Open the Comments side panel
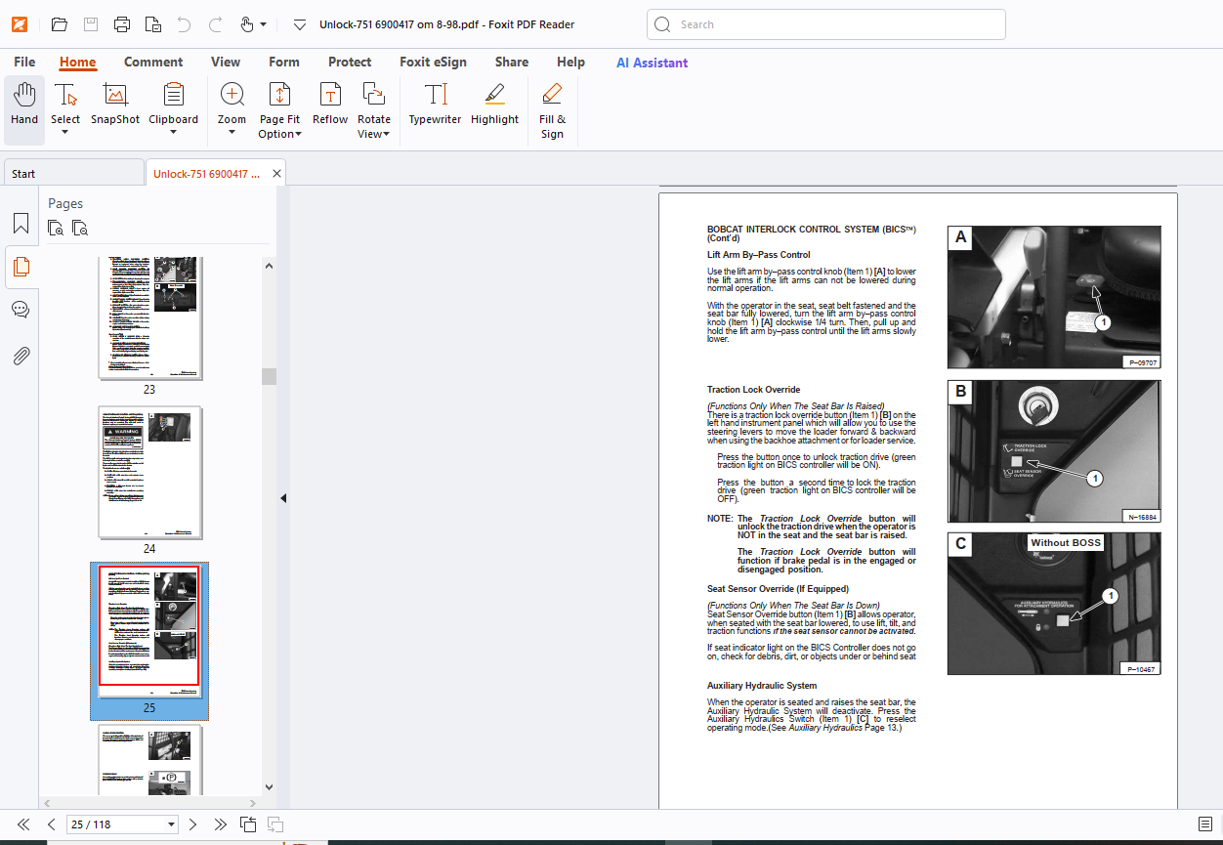Screen dimensions: 1223x845 tap(21, 310)
